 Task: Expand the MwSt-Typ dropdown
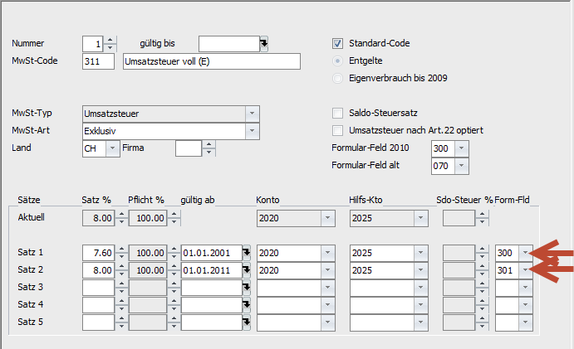point(252,114)
